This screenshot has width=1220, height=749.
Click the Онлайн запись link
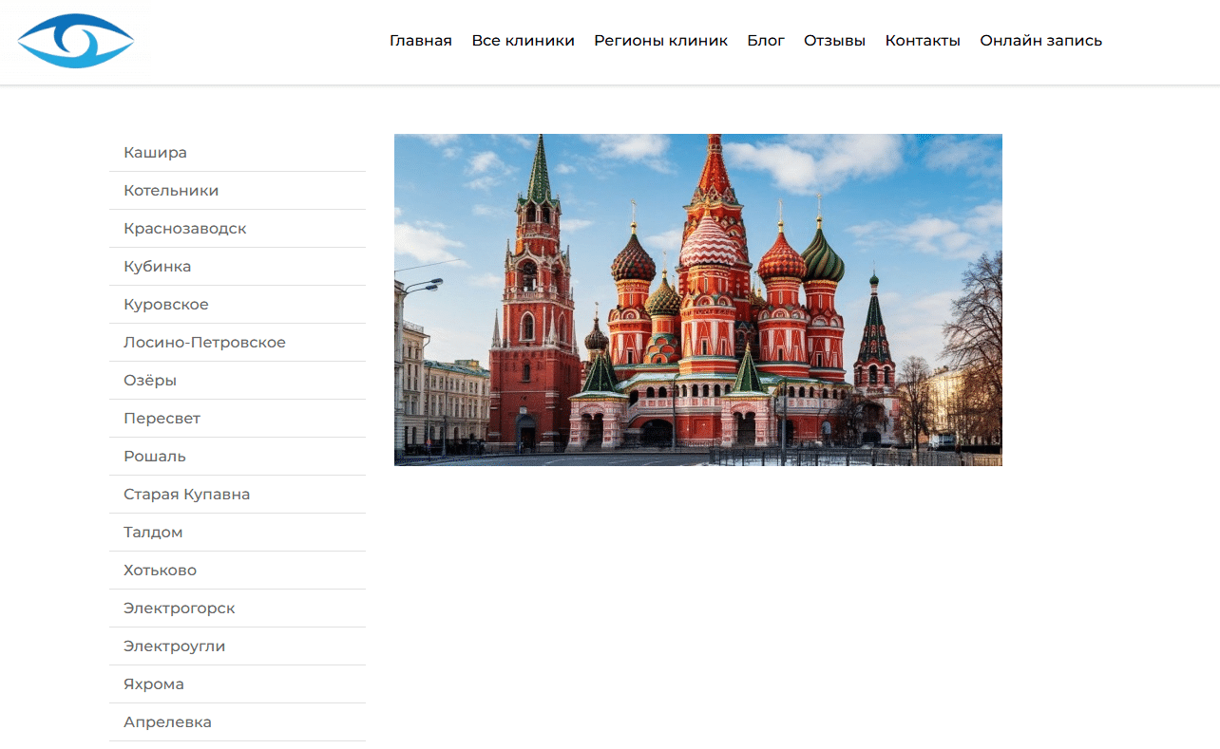click(1040, 41)
